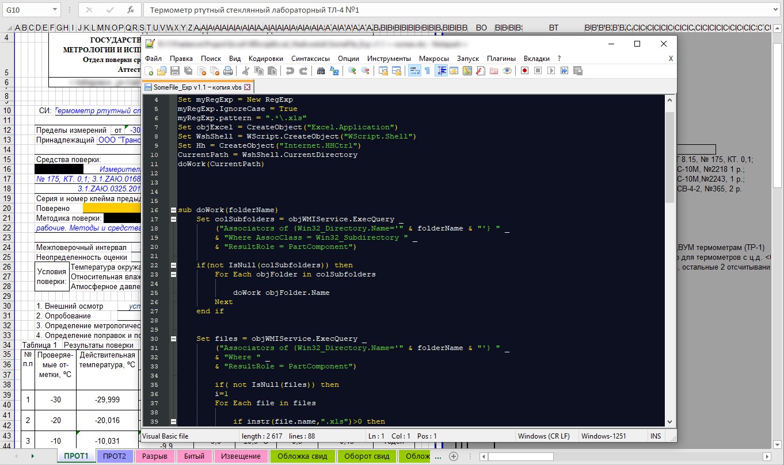This screenshot has height=465, width=784.
Task: Open the Replace dialog icon
Action: click(x=334, y=71)
